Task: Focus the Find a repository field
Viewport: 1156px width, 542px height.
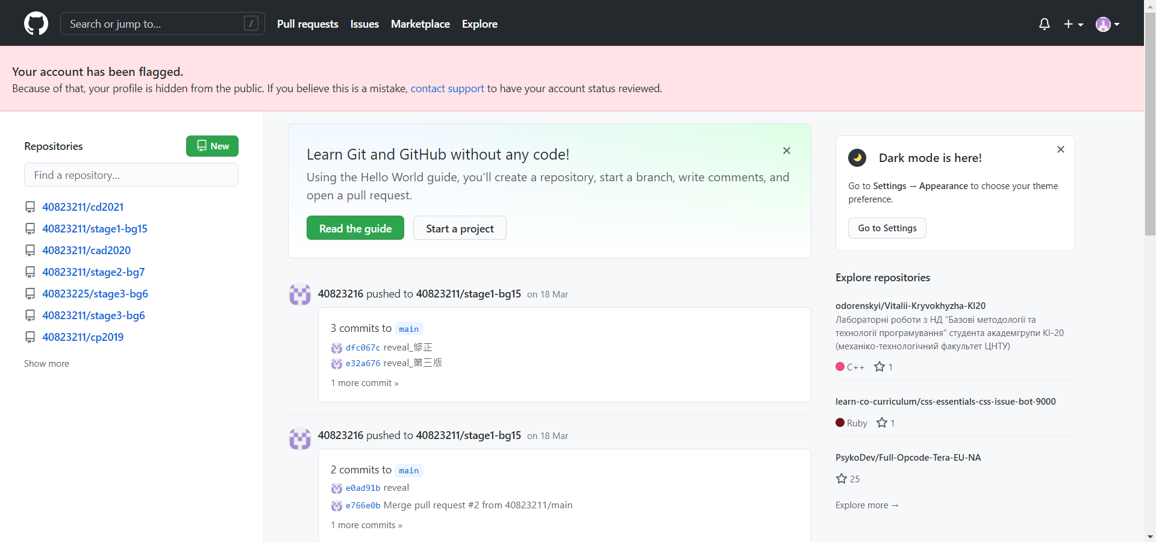Action: (x=131, y=175)
